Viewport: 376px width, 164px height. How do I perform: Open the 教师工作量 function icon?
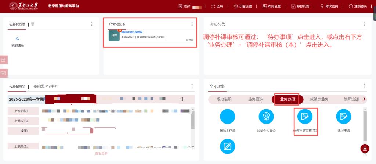coord(227,117)
